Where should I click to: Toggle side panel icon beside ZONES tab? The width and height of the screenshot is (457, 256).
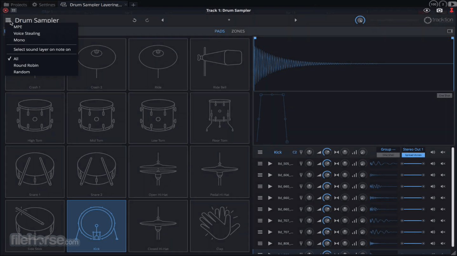tap(450, 31)
